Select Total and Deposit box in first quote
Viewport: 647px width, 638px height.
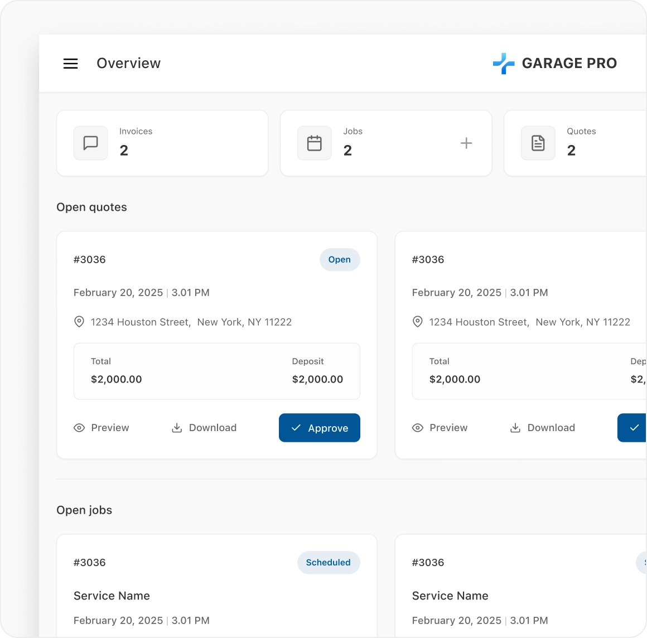[x=216, y=371]
